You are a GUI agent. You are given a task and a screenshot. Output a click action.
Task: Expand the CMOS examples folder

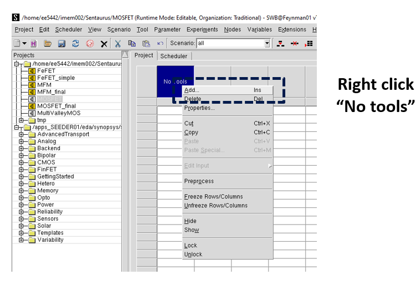click(x=22, y=162)
